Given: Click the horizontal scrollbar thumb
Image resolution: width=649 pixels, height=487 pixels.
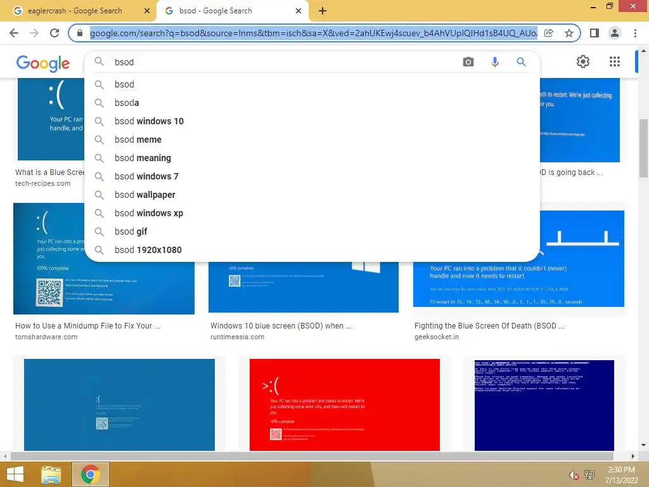Looking at the screenshot, I should pos(312,456).
